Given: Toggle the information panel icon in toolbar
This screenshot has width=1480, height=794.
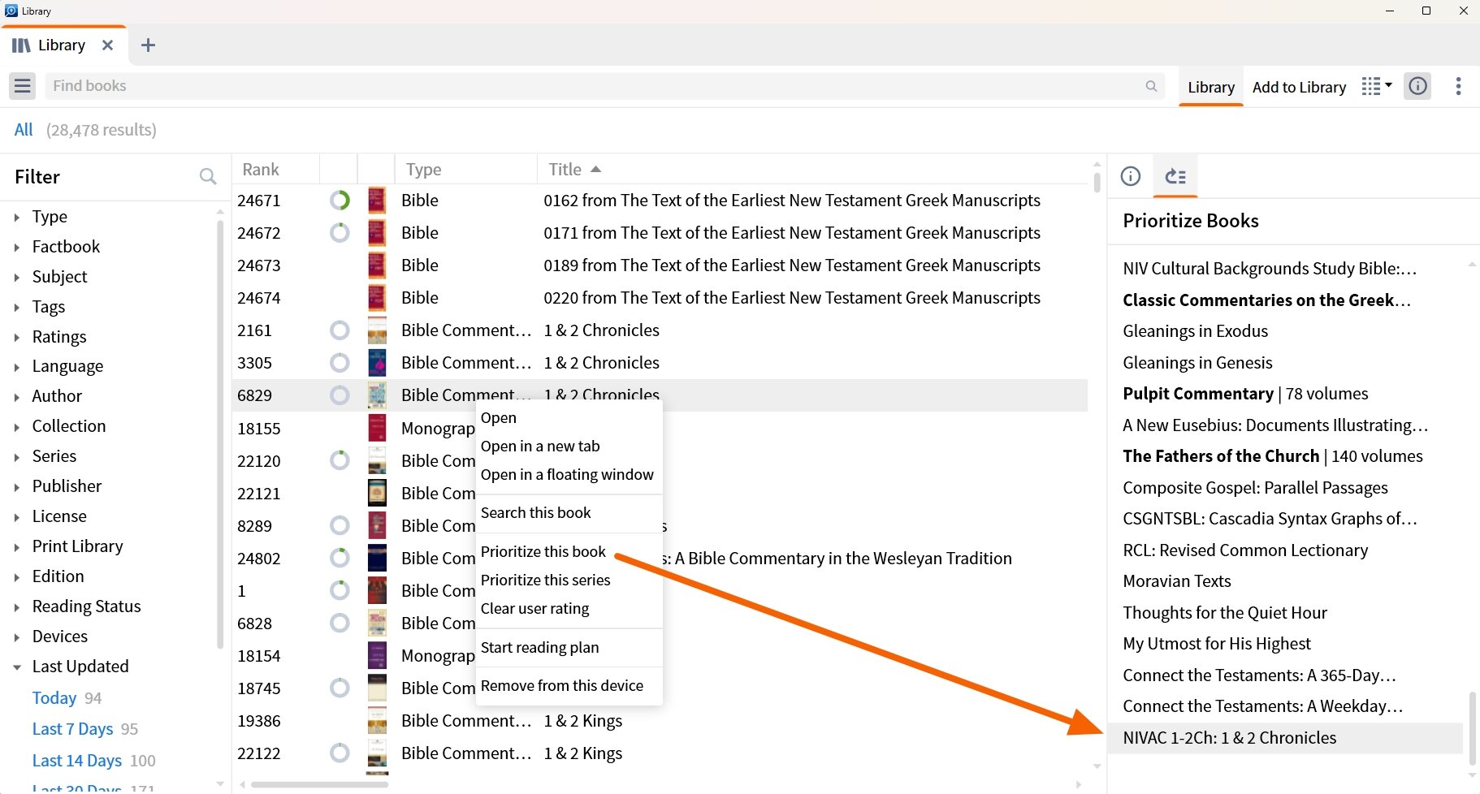Looking at the screenshot, I should click(1418, 86).
